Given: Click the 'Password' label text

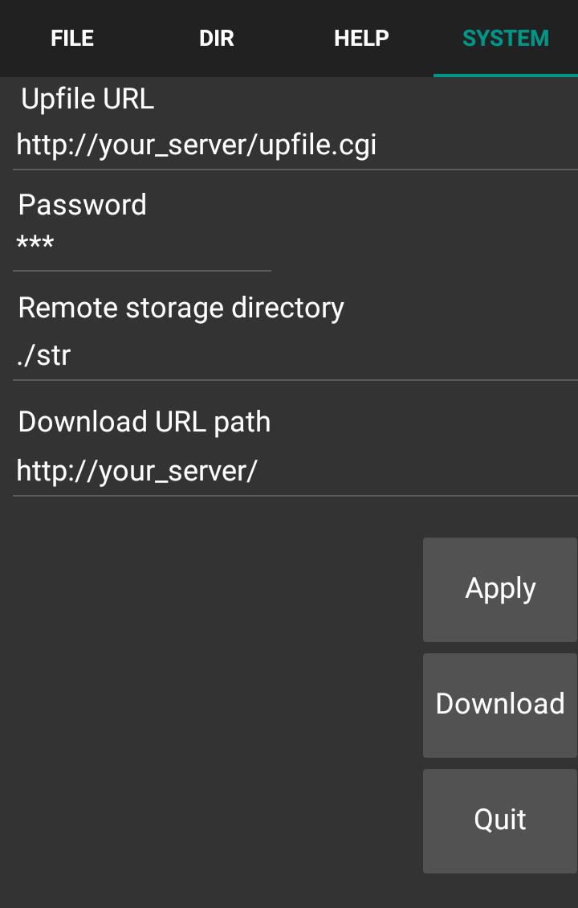Looking at the screenshot, I should (82, 204).
